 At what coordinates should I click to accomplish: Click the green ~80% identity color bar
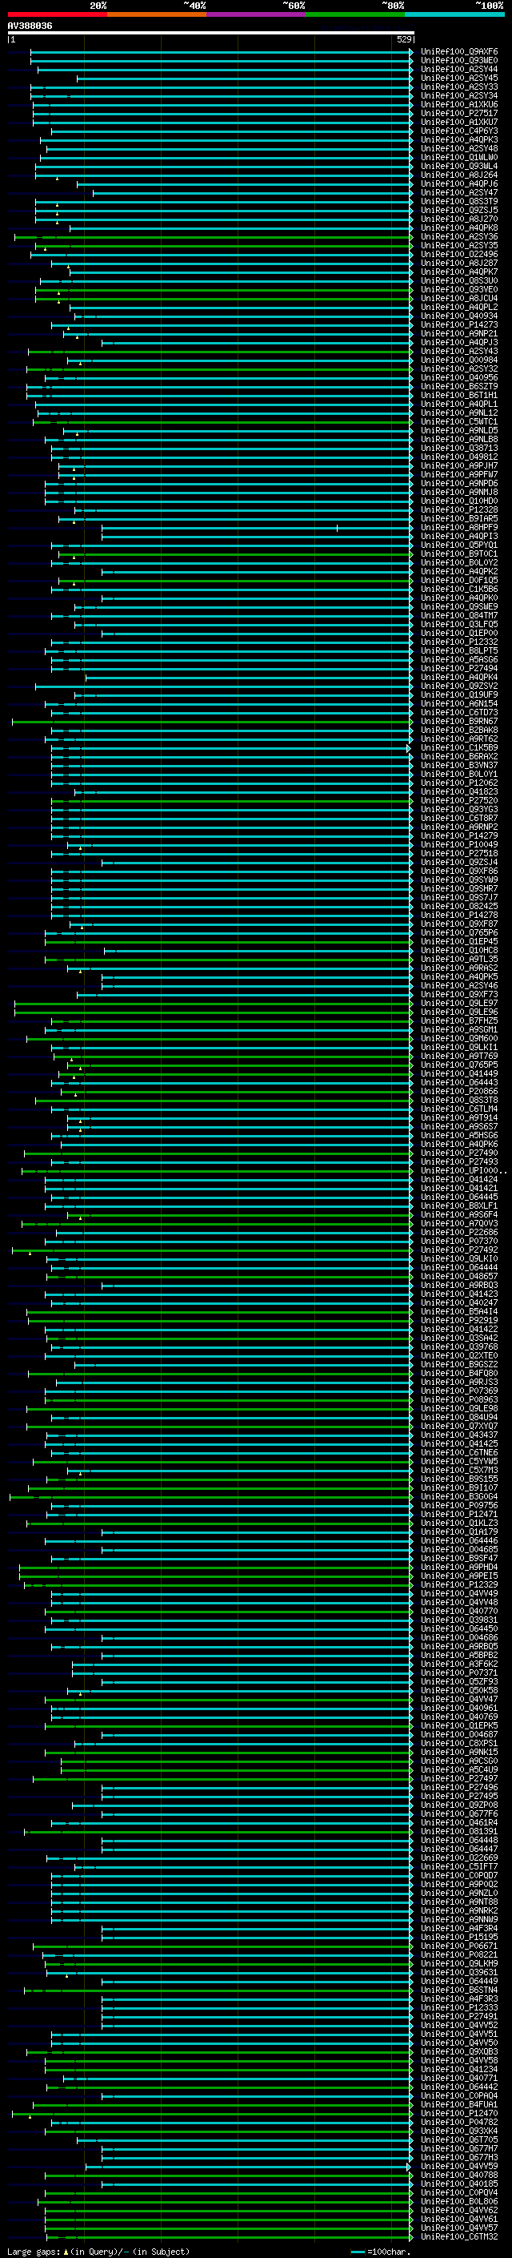point(355,14)
